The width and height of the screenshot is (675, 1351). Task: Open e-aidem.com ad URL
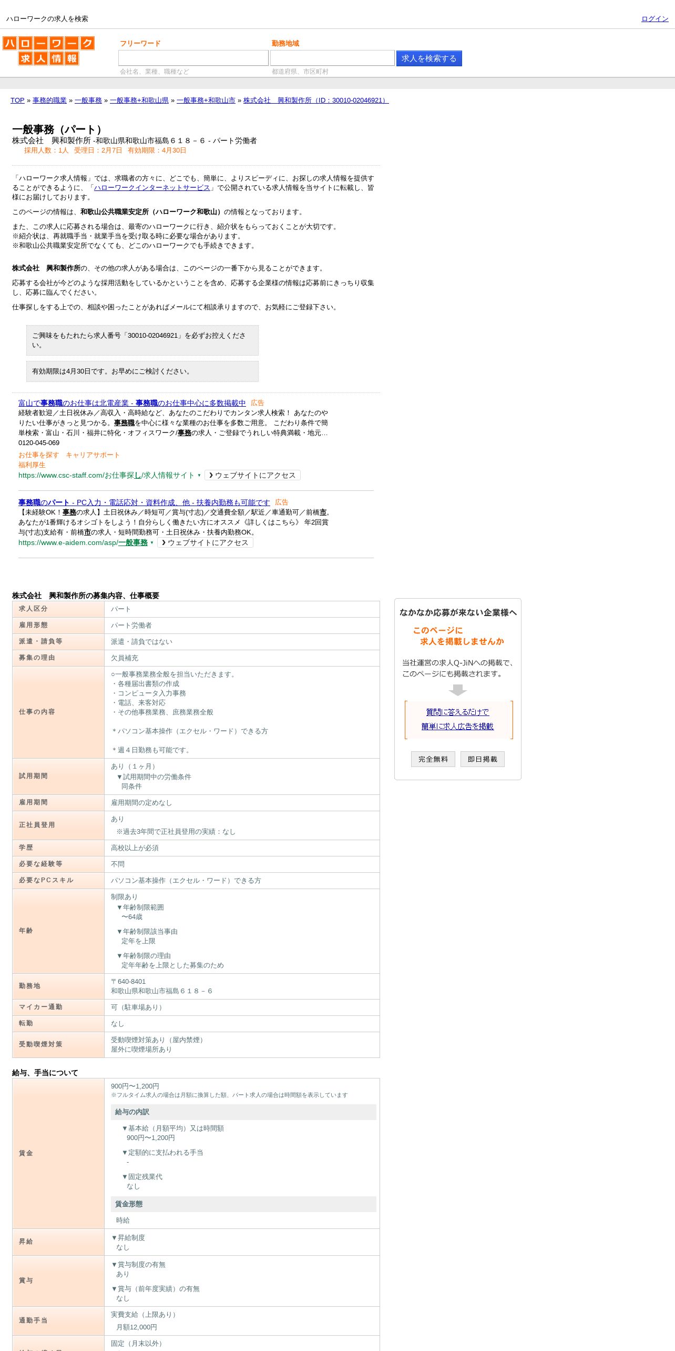coord(83,543)
